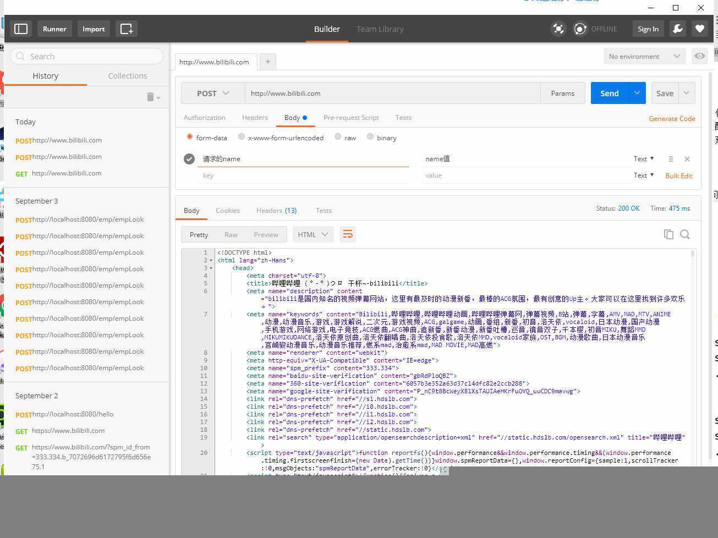Screen dimensions: 718x538
Task: Click the interceptor satellite icon
Action: click(x=558, y=29)
